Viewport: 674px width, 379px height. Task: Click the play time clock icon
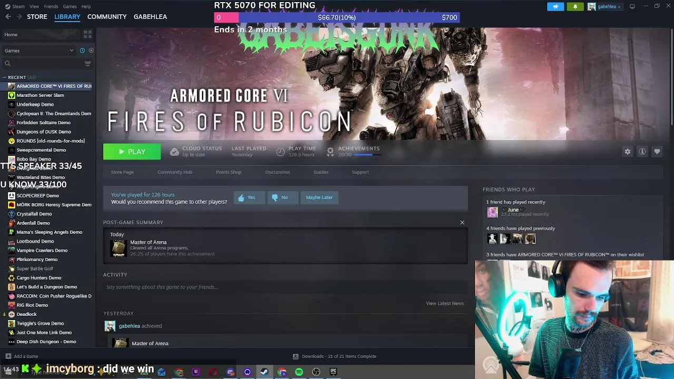pos(280,152)
